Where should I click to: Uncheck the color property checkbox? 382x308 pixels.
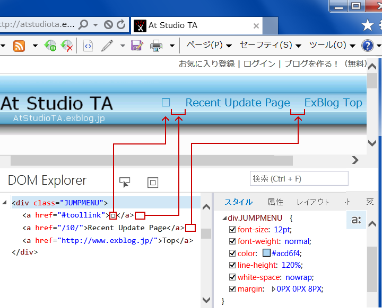tap(232, 253)
